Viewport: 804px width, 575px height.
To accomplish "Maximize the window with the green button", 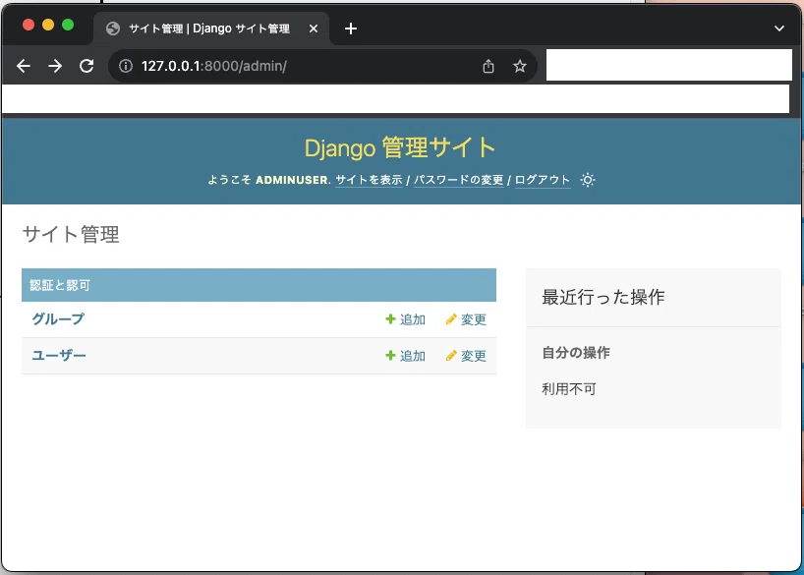I will 68,25.
